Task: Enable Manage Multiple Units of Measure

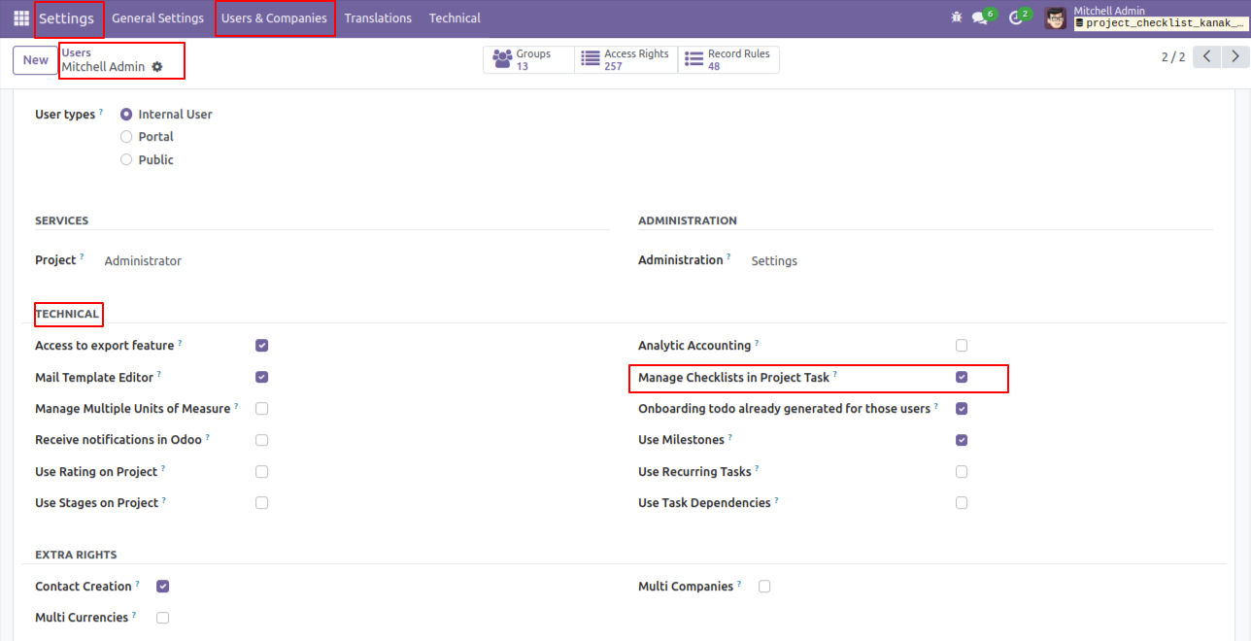Action: (x=262, y=409)
